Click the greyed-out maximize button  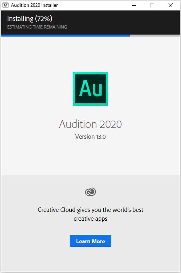(152, 5)
